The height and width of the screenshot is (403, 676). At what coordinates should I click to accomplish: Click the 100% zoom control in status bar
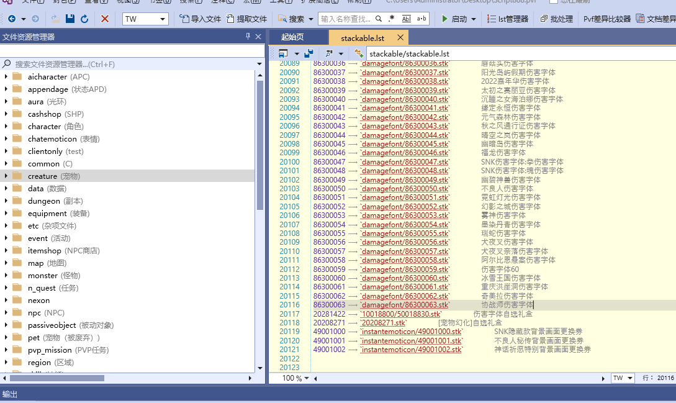click(x=292, y=378)
